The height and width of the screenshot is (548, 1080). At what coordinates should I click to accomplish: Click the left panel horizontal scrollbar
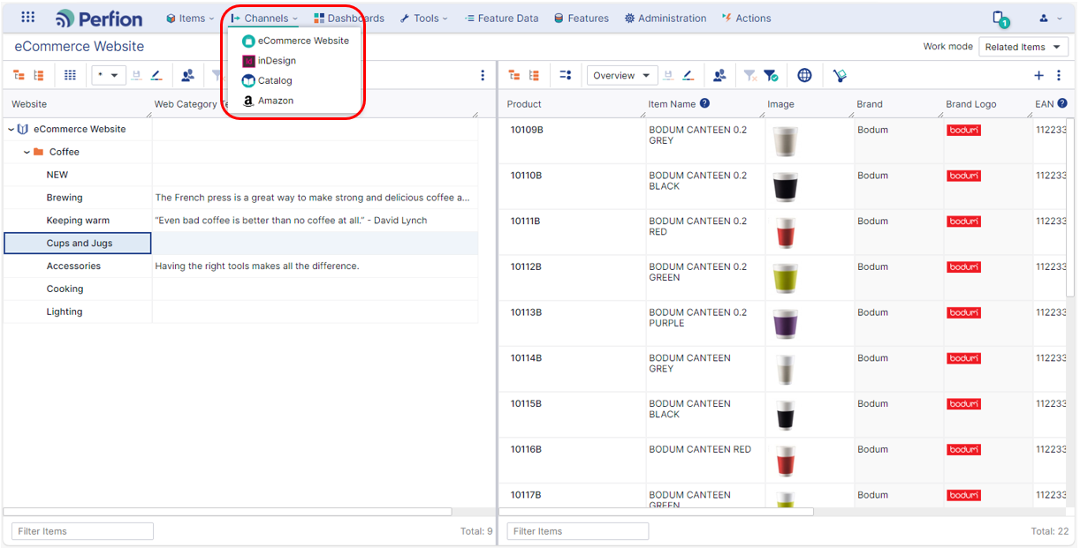pyautogui.click(x=227, y=512)
